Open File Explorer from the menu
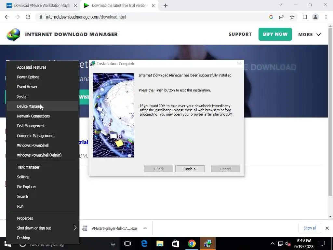This screenshot has height=250, width=333. tap(43, 187)
